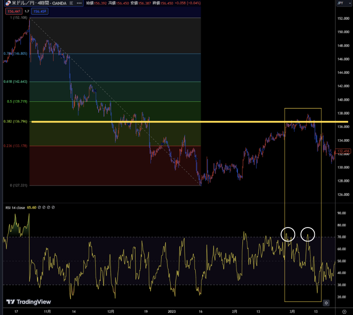Open the JPY currency dropdown
Image resolution: width=353 pixels, height=315 pixels.
click(x=340, y=3)
